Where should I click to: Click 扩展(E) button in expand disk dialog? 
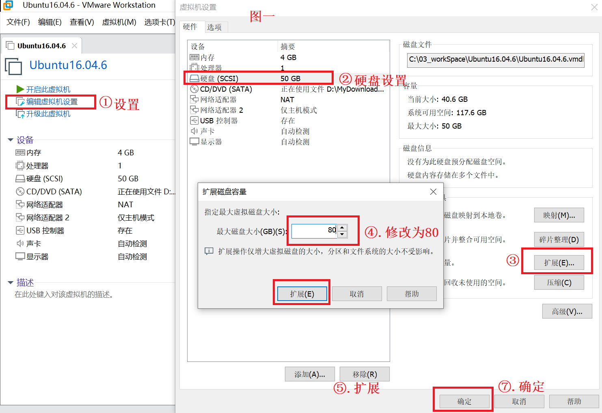pyautogui.click(x=302, y=294)
